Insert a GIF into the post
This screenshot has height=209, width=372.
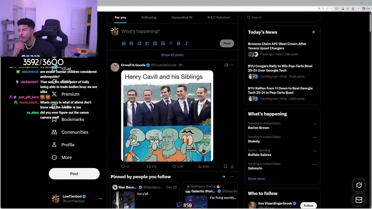[x=131, y=43]
